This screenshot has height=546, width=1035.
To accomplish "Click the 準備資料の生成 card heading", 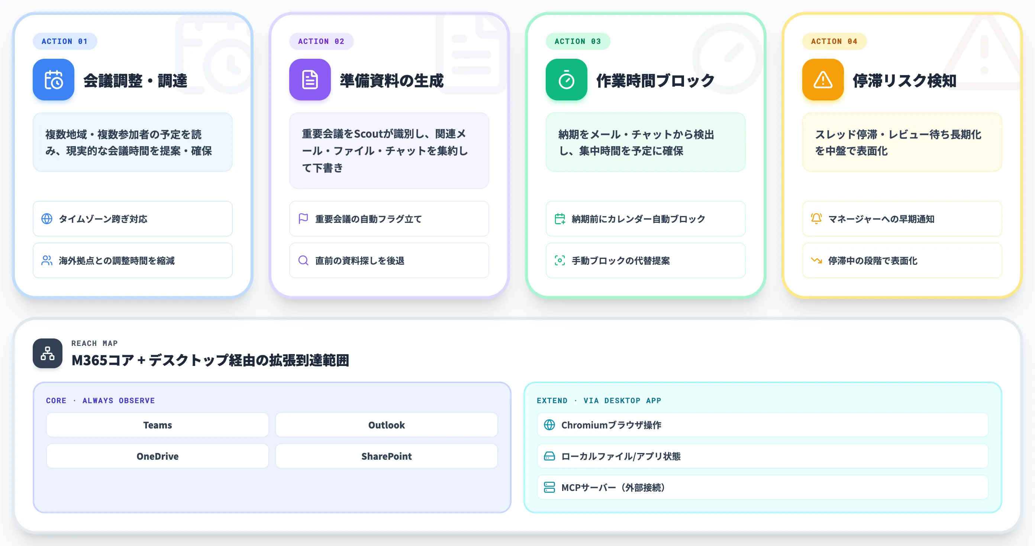I will point(392,80).
